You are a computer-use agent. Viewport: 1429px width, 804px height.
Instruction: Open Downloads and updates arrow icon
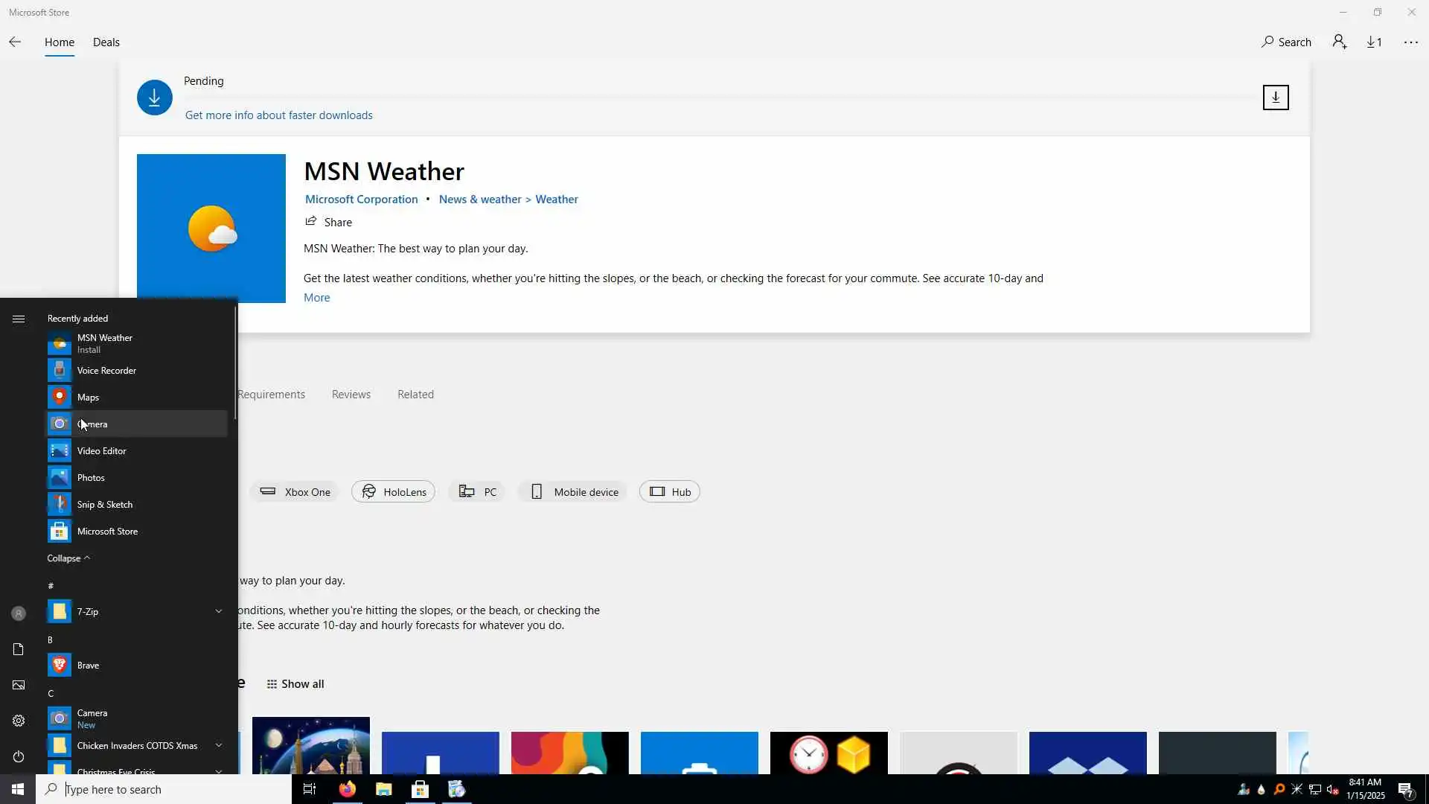(1374, 42)
